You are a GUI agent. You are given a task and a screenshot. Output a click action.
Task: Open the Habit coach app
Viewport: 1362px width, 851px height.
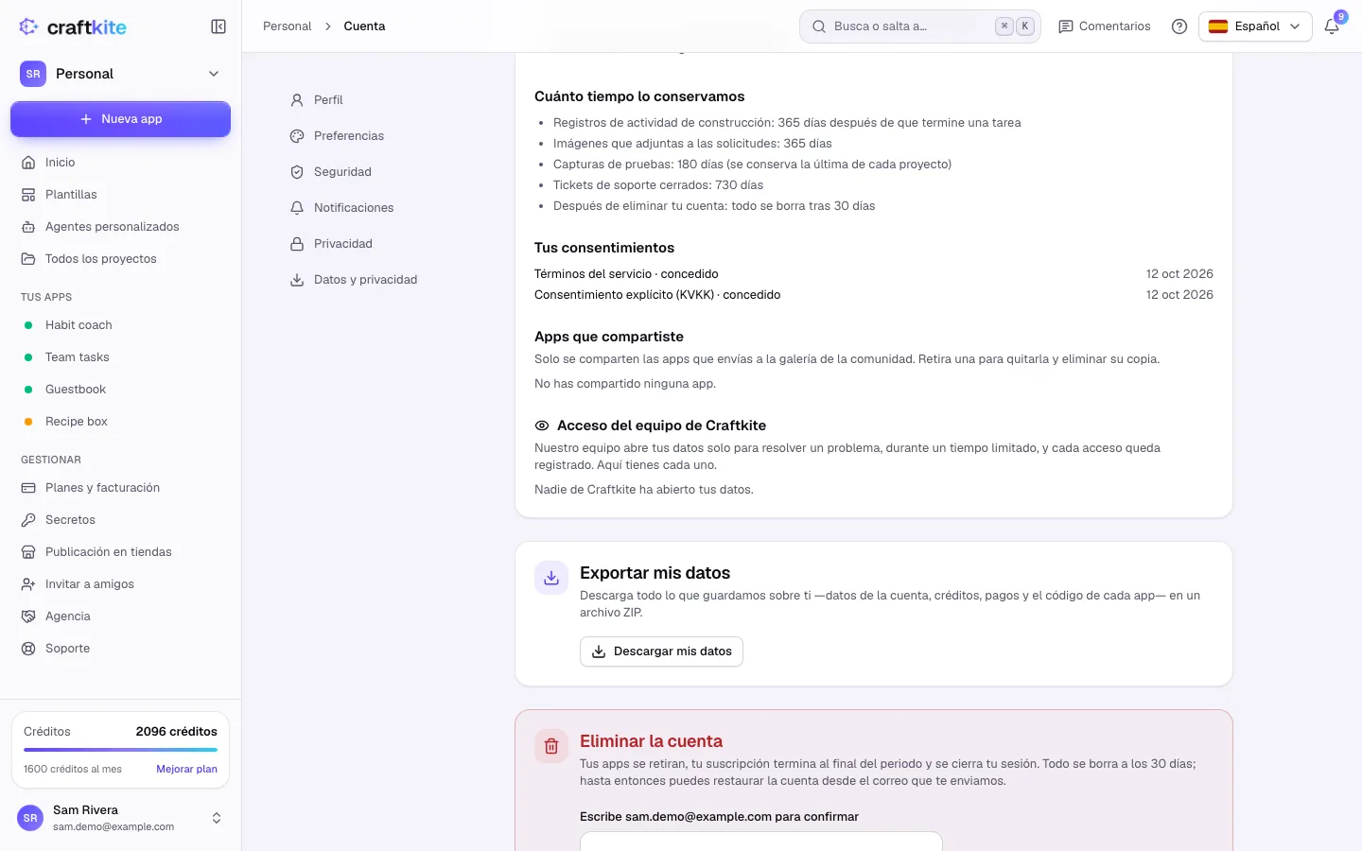pos(120,325)
